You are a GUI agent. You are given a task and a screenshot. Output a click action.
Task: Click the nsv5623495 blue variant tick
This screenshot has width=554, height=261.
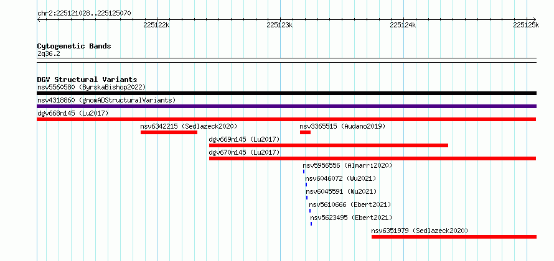pyautogui.click(x=311, y=224)
